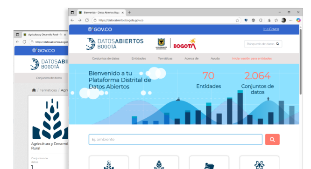Click the circular arrow extension icon in toolbar
The width and height of the screenshot is (311, 169).
261,20
